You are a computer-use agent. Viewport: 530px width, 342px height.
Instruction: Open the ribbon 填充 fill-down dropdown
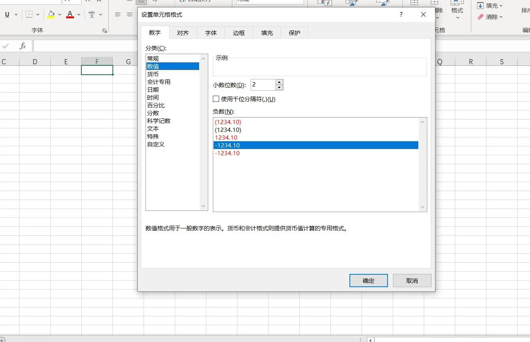click(x=490, y=5)
